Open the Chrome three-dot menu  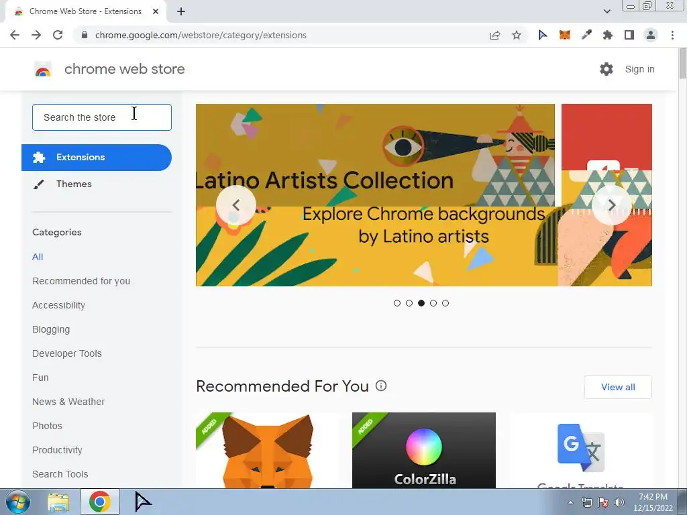pos(672,35)
